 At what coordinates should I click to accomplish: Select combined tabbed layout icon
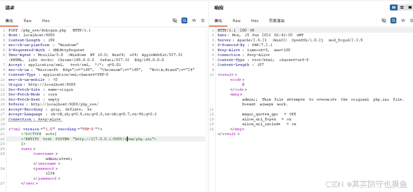coord(410,7)
